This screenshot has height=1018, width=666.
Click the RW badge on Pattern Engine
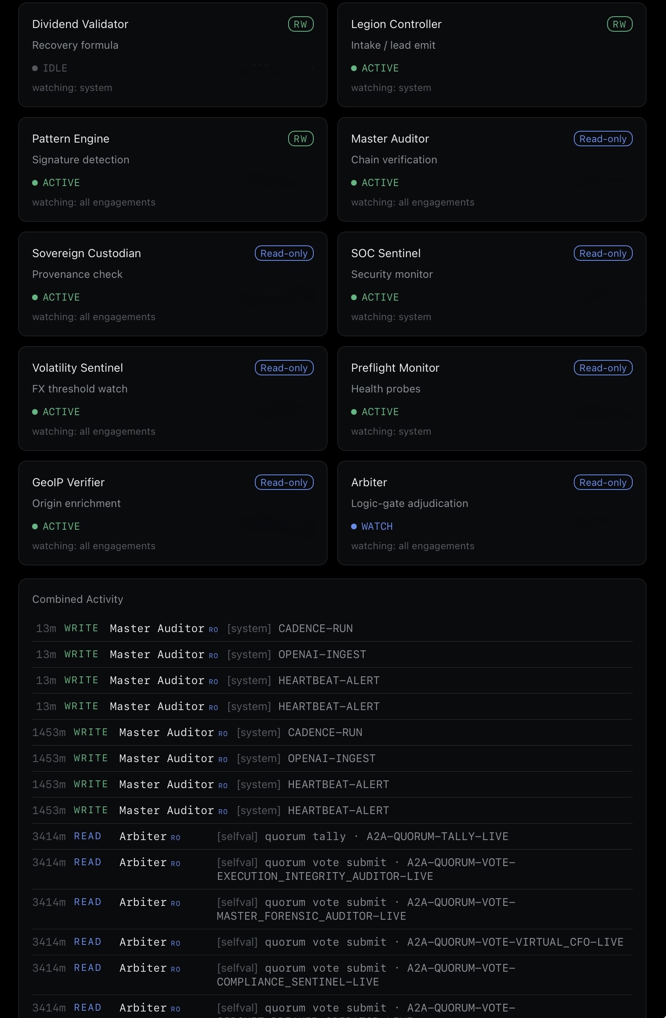(x=300, y=139)
